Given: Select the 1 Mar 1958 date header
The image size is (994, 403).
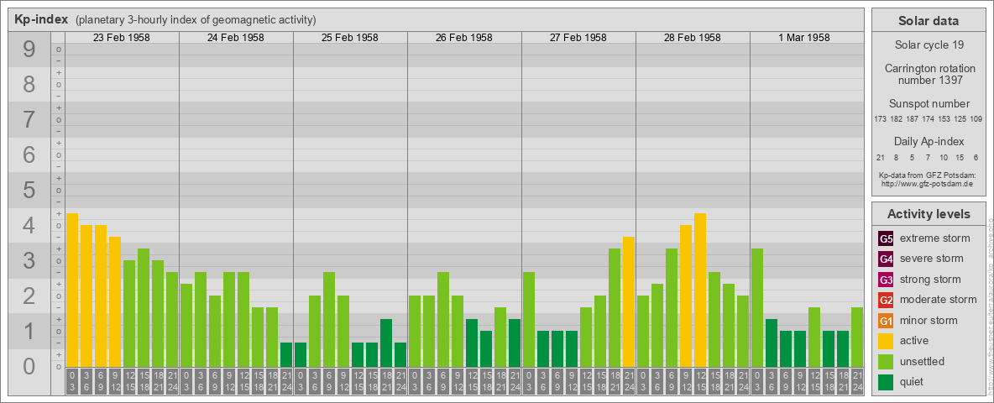Looking at the screenshot, I should pos(804,38).
